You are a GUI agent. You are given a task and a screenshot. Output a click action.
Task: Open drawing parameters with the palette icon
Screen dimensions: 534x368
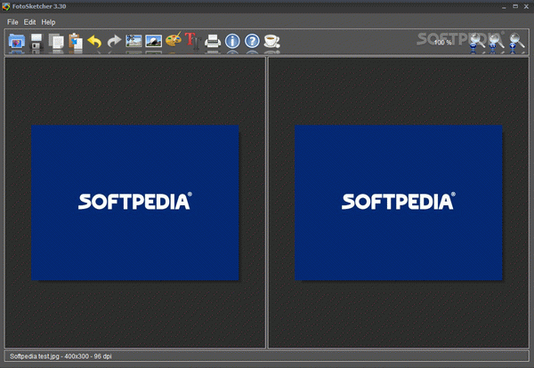pyautogui.click(x=174, y=40)
